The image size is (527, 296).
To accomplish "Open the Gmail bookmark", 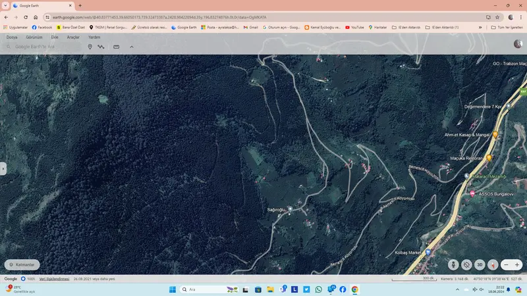I will click(251, 27).
